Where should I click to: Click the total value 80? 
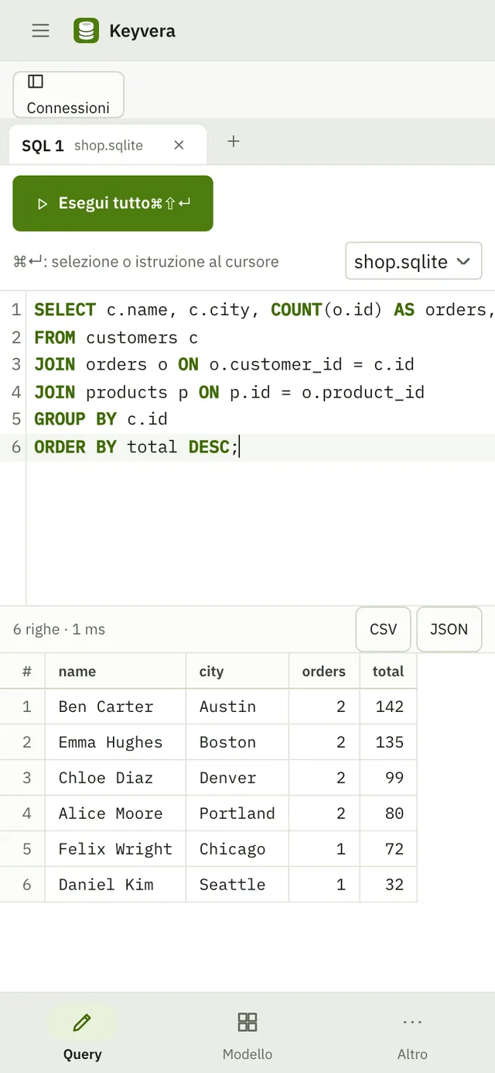click(x=388, y=813)
